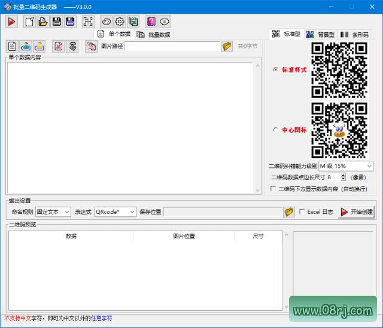Minimize the 批量二维码生成器 window

331,7
